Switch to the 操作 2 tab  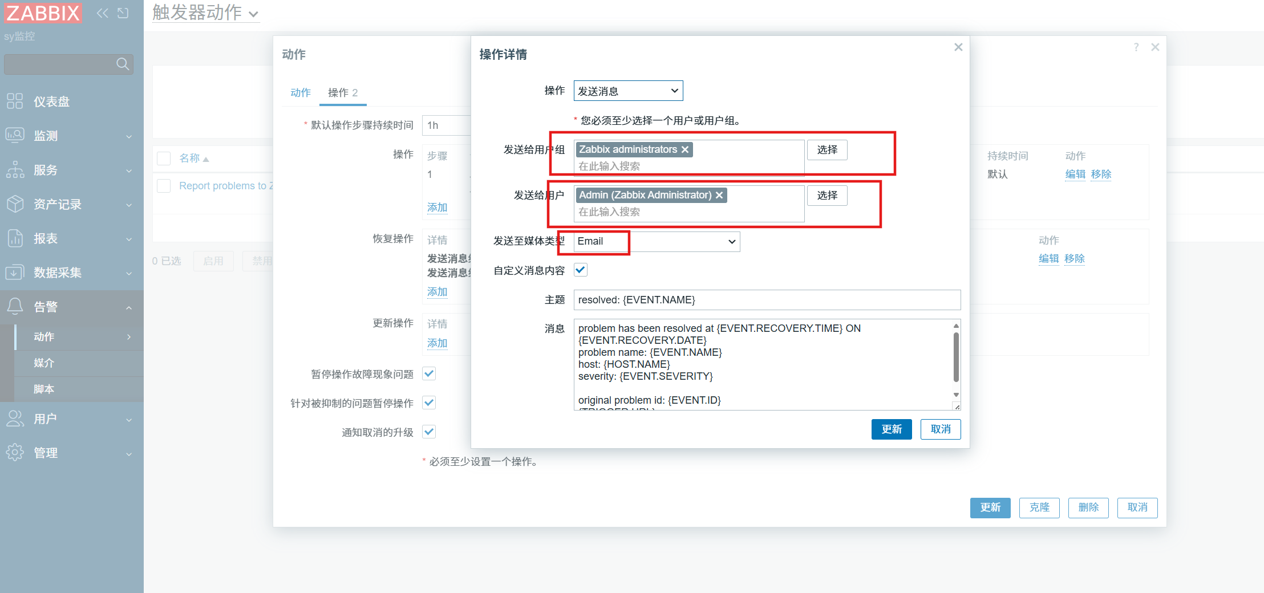pyautogui.click(x=343, y=92)
